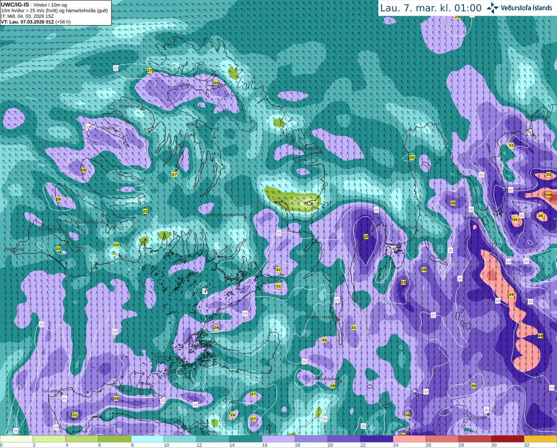Click the orange above-32 m/s legend swatch
Screen dimensions: 557x448
[540, 439]
